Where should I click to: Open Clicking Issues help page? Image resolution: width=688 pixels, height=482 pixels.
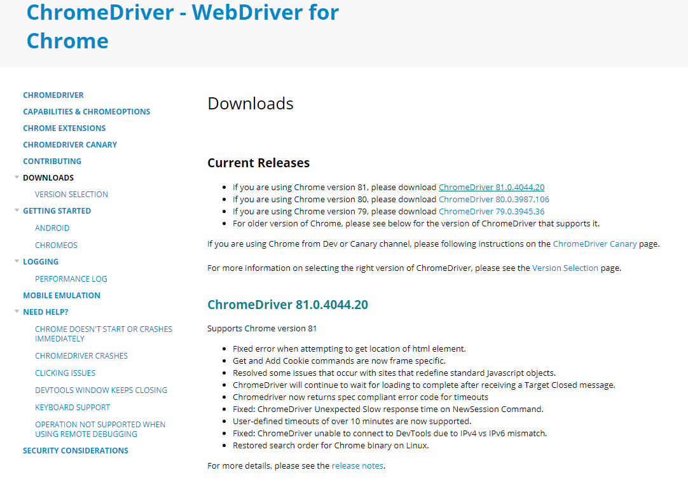65,373
